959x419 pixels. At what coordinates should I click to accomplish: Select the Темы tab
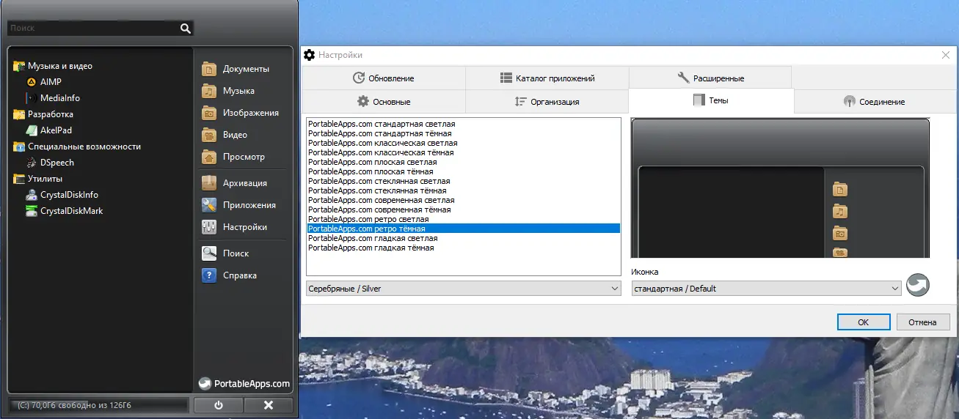711,100
